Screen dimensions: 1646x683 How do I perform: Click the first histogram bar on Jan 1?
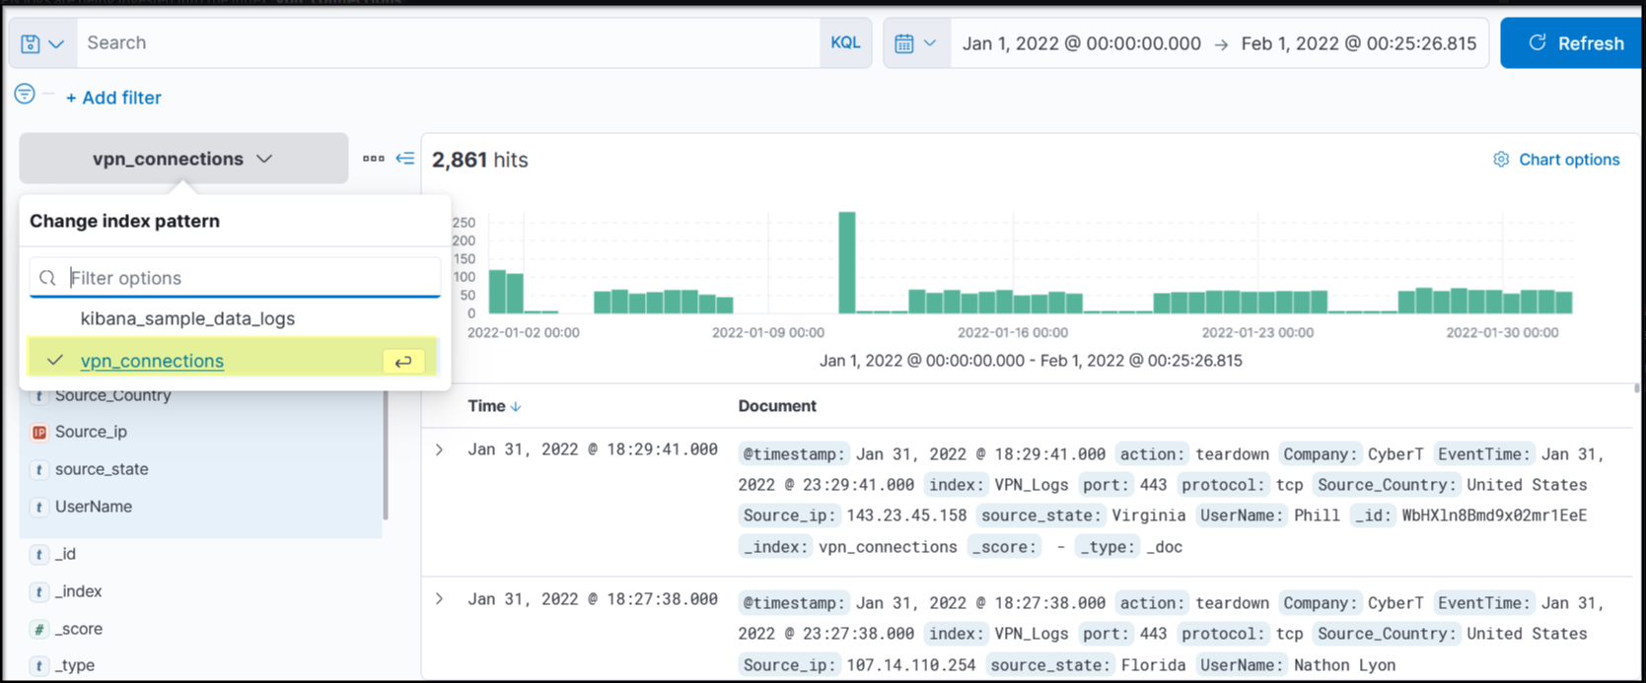coord(497,292)
